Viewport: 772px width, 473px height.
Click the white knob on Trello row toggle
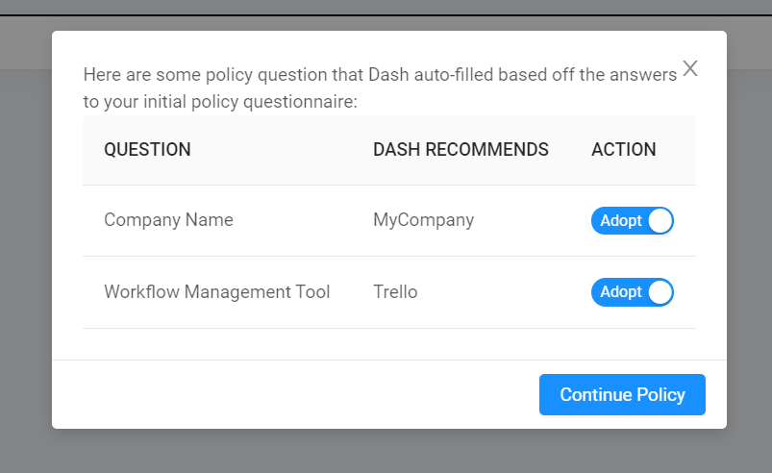coord(660,291)
